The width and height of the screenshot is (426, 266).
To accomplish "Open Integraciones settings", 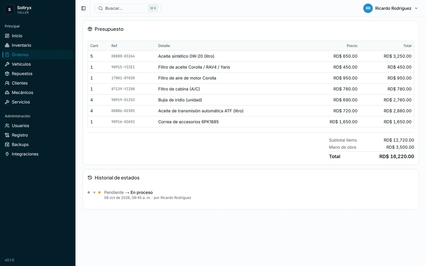I will [38, 154].
